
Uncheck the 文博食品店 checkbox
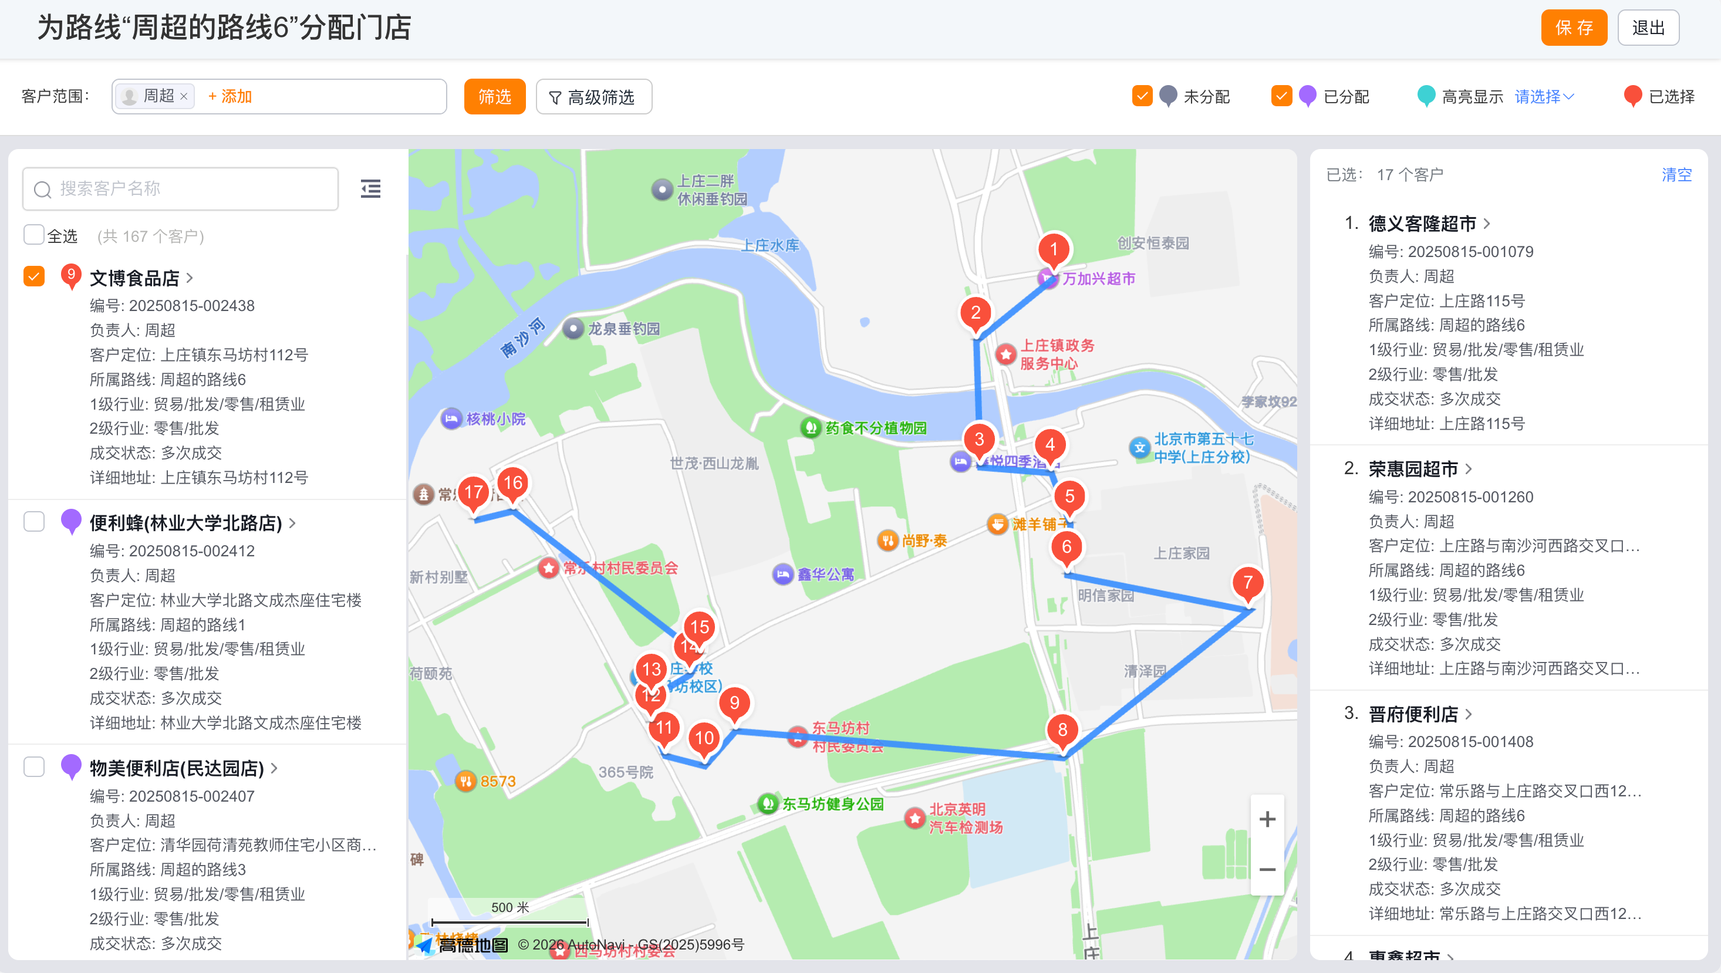click(33, 276)
